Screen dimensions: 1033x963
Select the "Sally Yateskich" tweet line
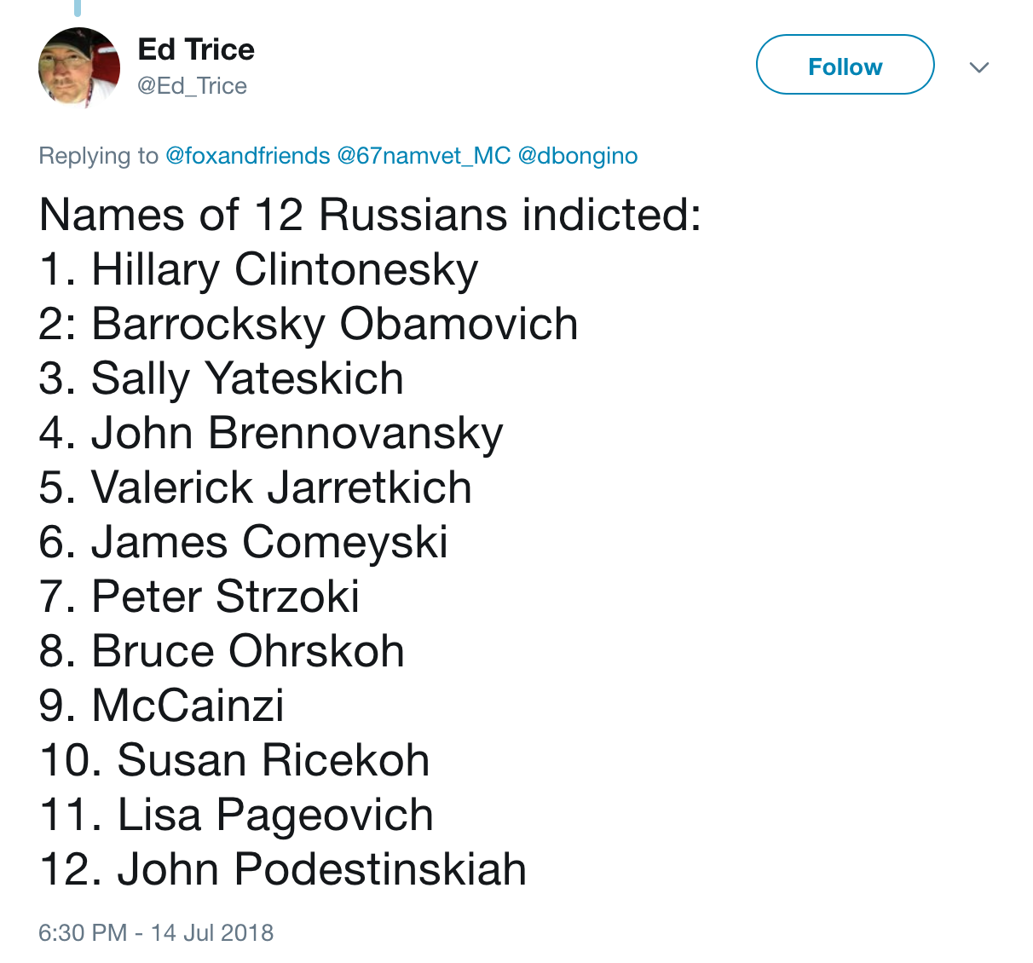(221, 378)
